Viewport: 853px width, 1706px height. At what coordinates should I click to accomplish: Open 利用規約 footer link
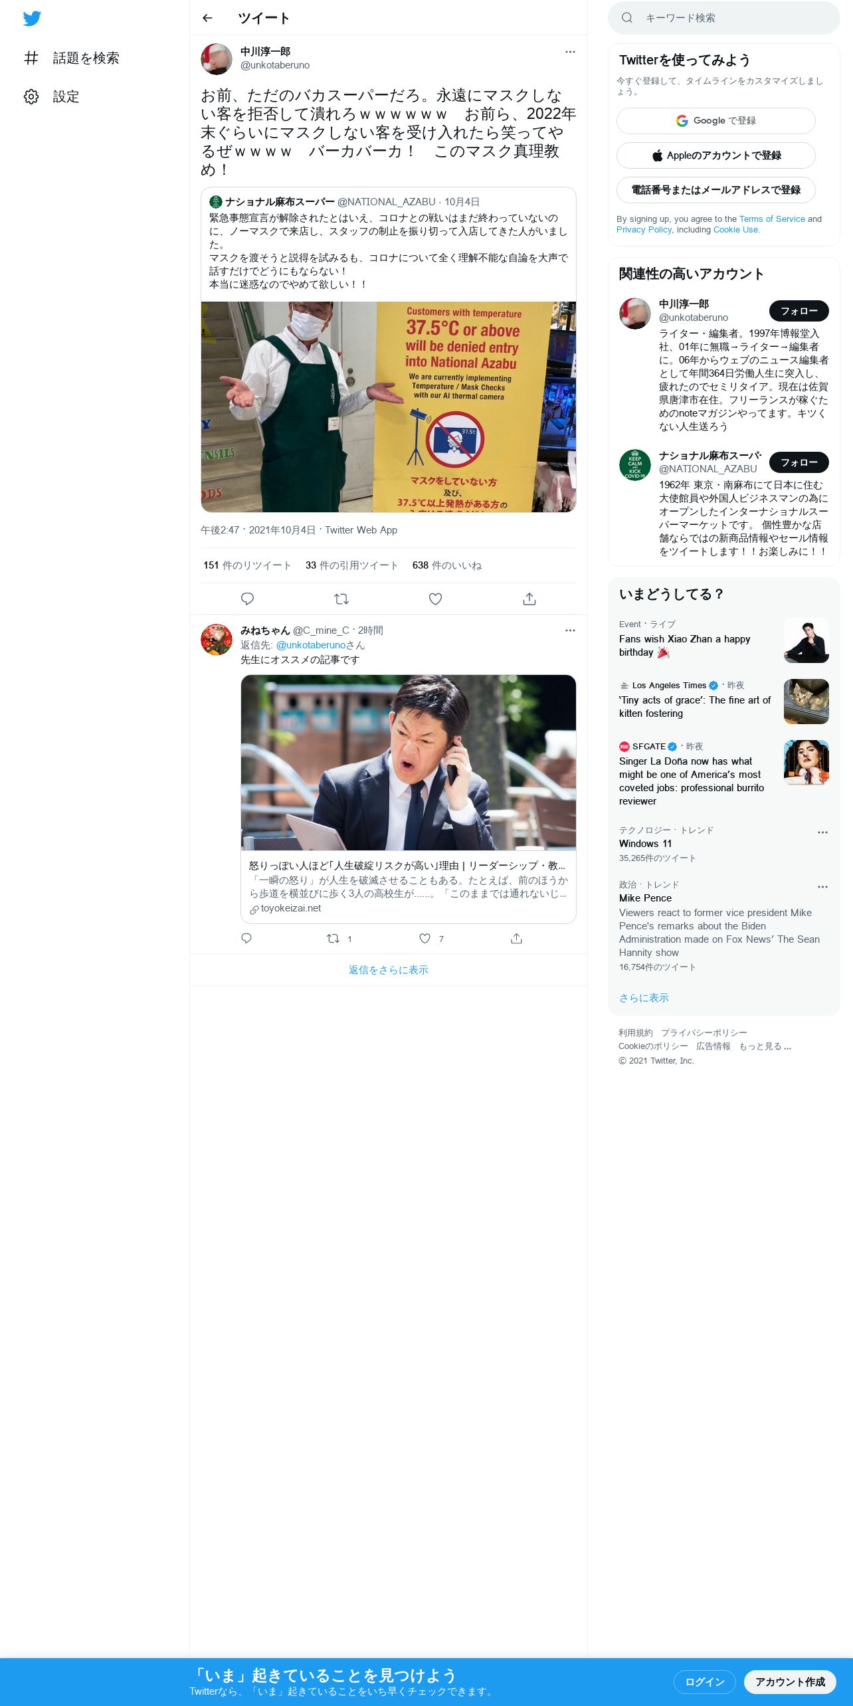tap(635, 1033)
